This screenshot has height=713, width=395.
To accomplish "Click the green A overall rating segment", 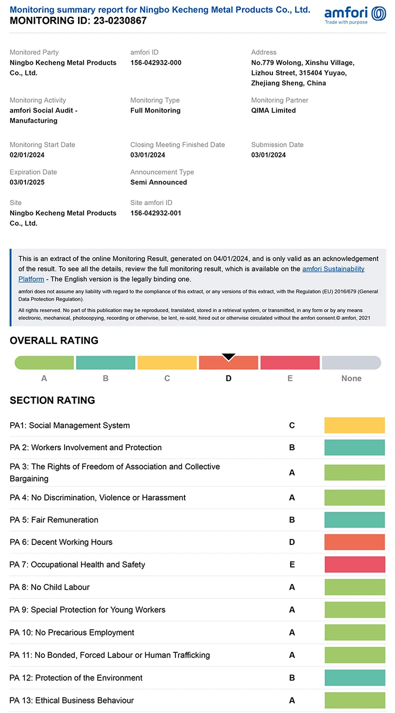I will click(x=44, y=363).
